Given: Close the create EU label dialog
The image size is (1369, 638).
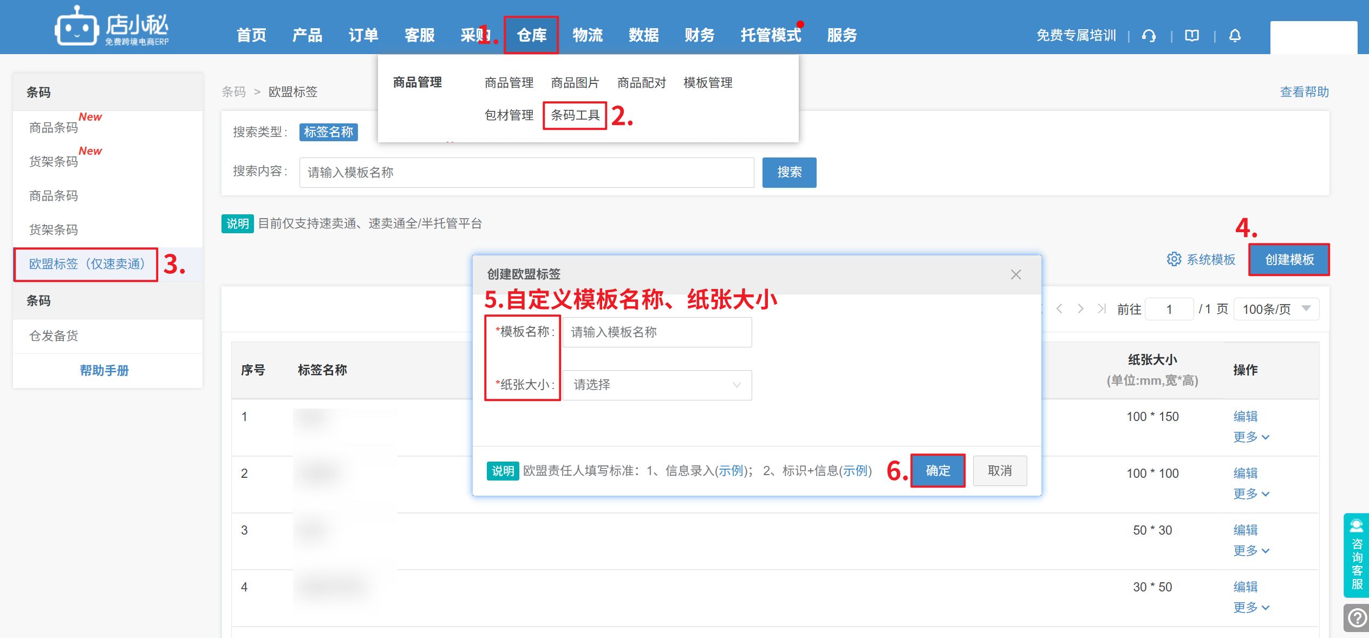Looking at the screenshot, I should [x=1016, y=274].
